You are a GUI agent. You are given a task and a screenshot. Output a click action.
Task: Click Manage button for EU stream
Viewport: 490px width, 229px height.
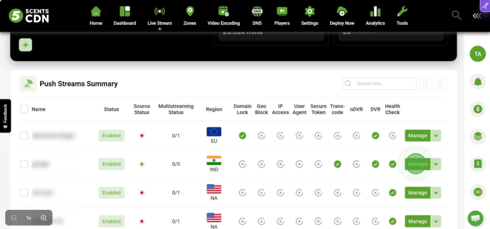tap(417, 136)
